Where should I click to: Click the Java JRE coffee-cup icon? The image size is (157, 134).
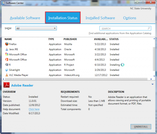pos(7,49)
